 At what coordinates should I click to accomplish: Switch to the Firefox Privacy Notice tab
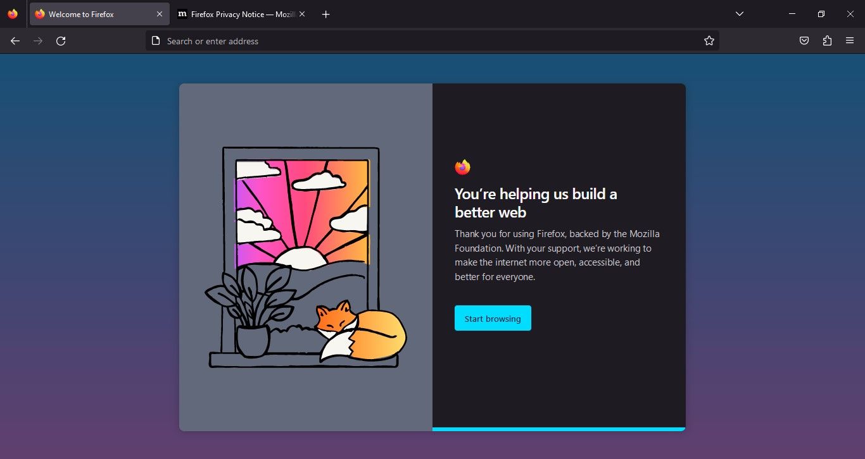coord(234,14)
